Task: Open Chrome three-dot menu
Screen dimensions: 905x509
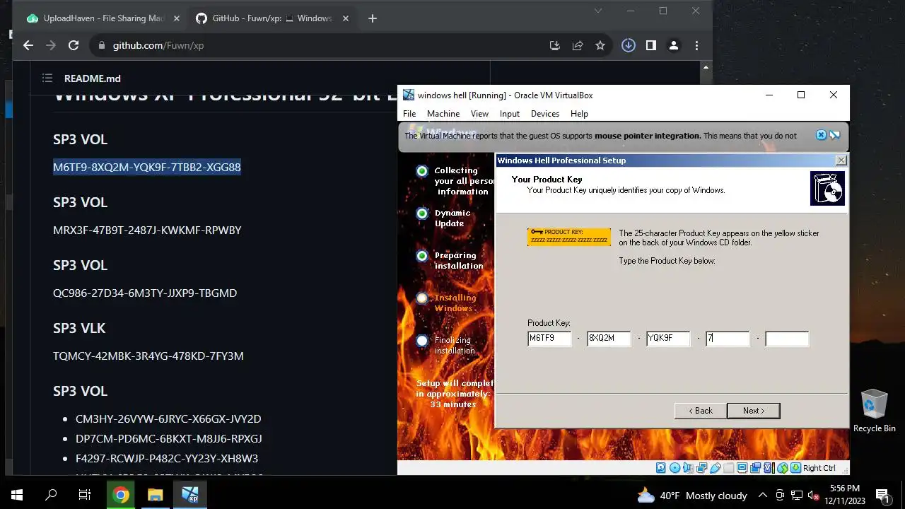Action: point(696,45)
